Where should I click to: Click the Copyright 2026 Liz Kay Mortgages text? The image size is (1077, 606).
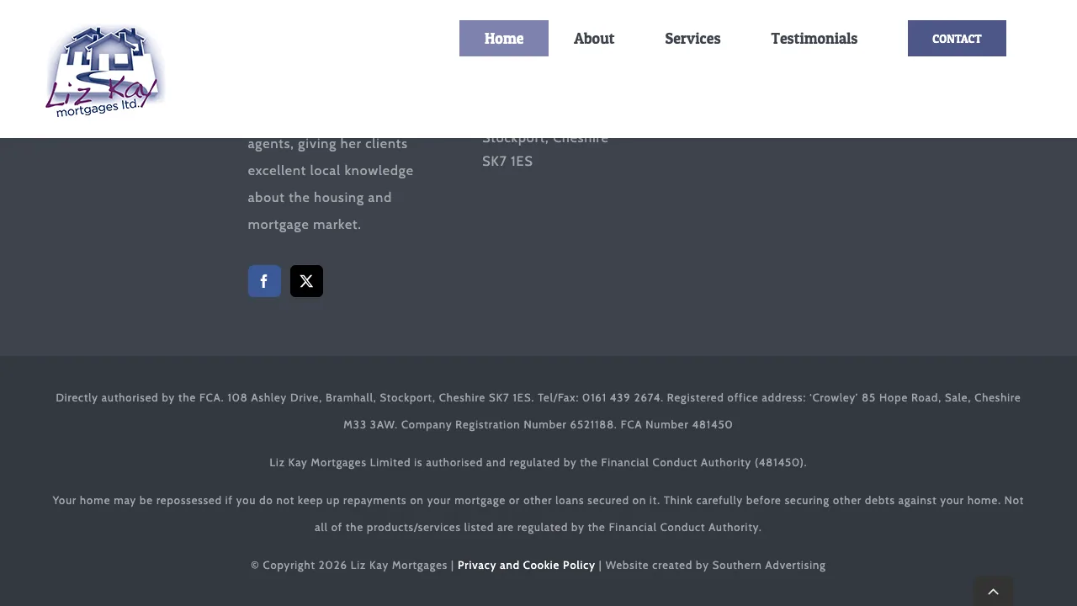349,566
